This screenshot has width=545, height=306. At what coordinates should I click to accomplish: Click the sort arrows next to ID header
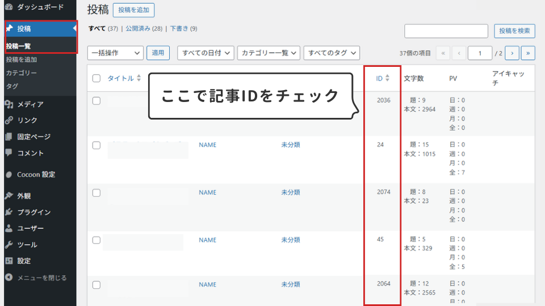pyautogui.click(x=387, y=78)
